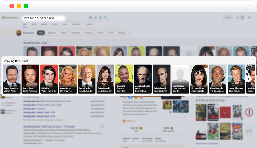This screenshot has width=257, height=148.
Task: Switch to the VIDEOS search tab
Action: click(x=55, y=24)
